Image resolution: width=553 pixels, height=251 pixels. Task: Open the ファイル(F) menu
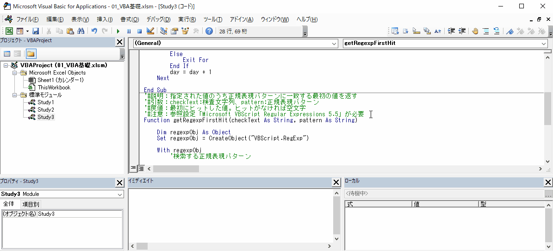[x=27, y=19]
